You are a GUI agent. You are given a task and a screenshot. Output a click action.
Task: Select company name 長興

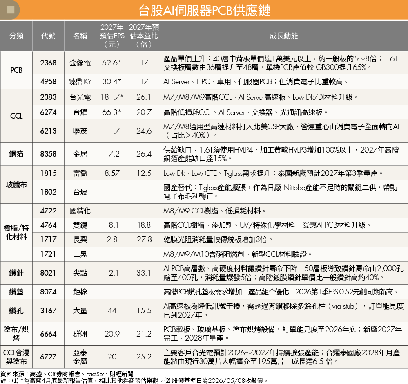coord(80,239)
